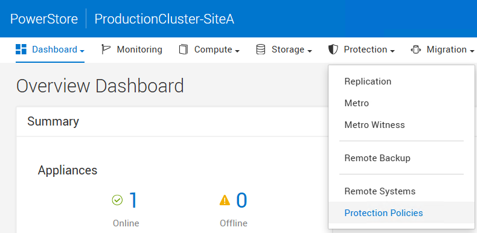Click the green online status check icon
Image resolution: width=477 pixels, height=233 pixels.
(x=117, y=200)
